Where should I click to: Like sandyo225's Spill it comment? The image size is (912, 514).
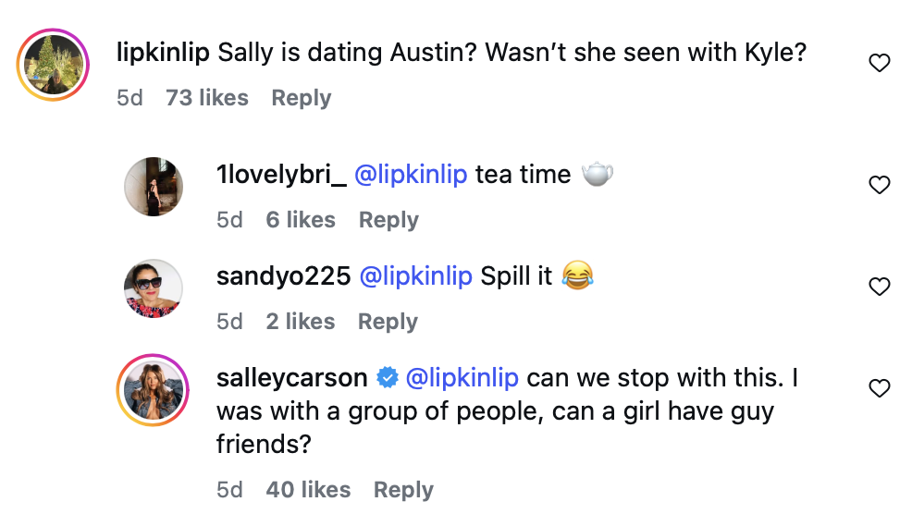coord(880,287)
